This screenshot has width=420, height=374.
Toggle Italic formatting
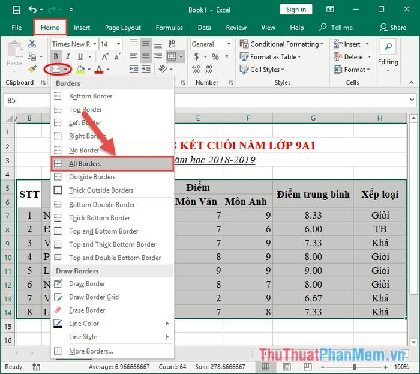(68, 56)
